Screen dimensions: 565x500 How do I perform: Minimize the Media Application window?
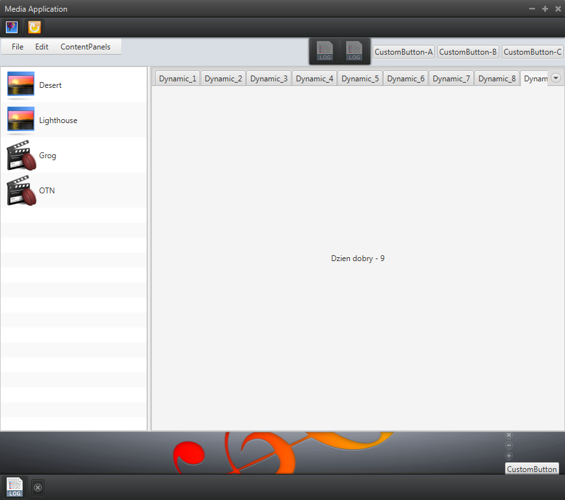pyautogui.click(x=532, y=8)
